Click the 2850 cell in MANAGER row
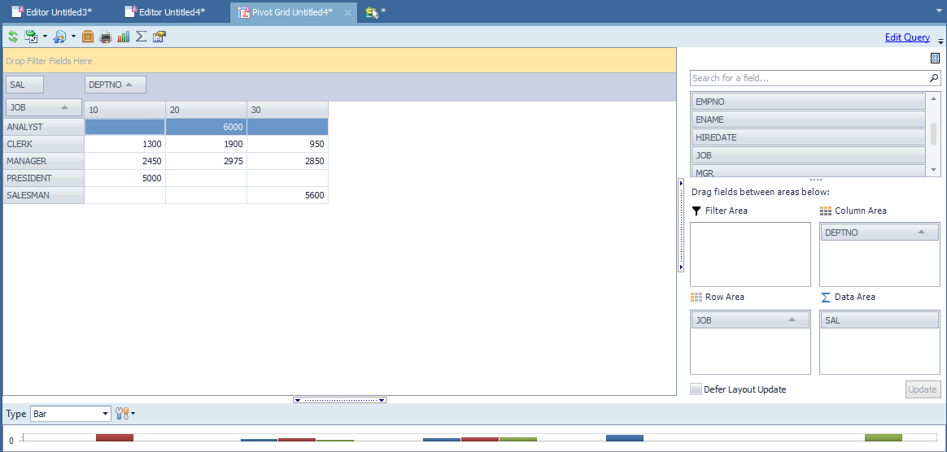This screenshot has width=947, height=452. pyautogui.click(x=288, y=161)
